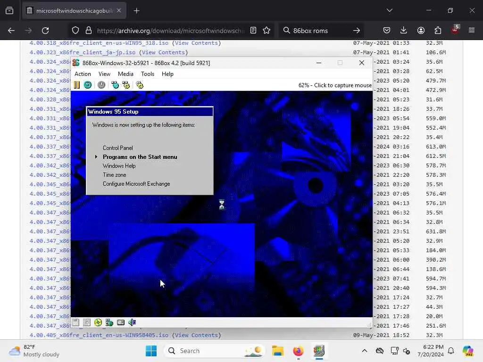The width and height of the screenshot is (483, 362).
Task: Bookmark this page with star icon
Action: pos(266,31)
